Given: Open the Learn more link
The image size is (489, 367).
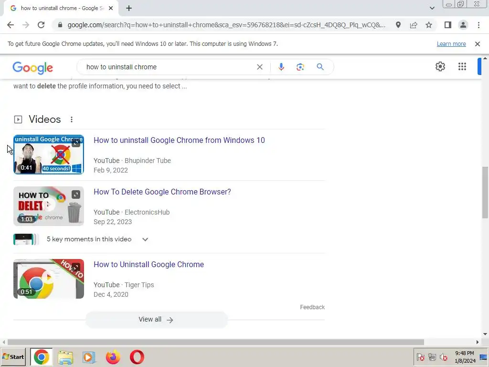Looking at the screenshot, I should 451,44.
